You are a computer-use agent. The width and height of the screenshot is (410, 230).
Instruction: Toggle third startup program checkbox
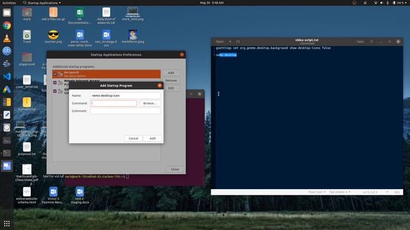pos(54,91)
